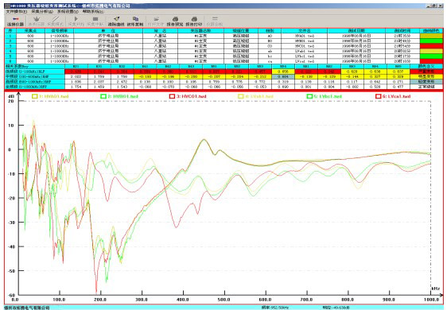447x310 pixels.
Task: Open the 帮助系统 help menu
Action: [93, 12]
